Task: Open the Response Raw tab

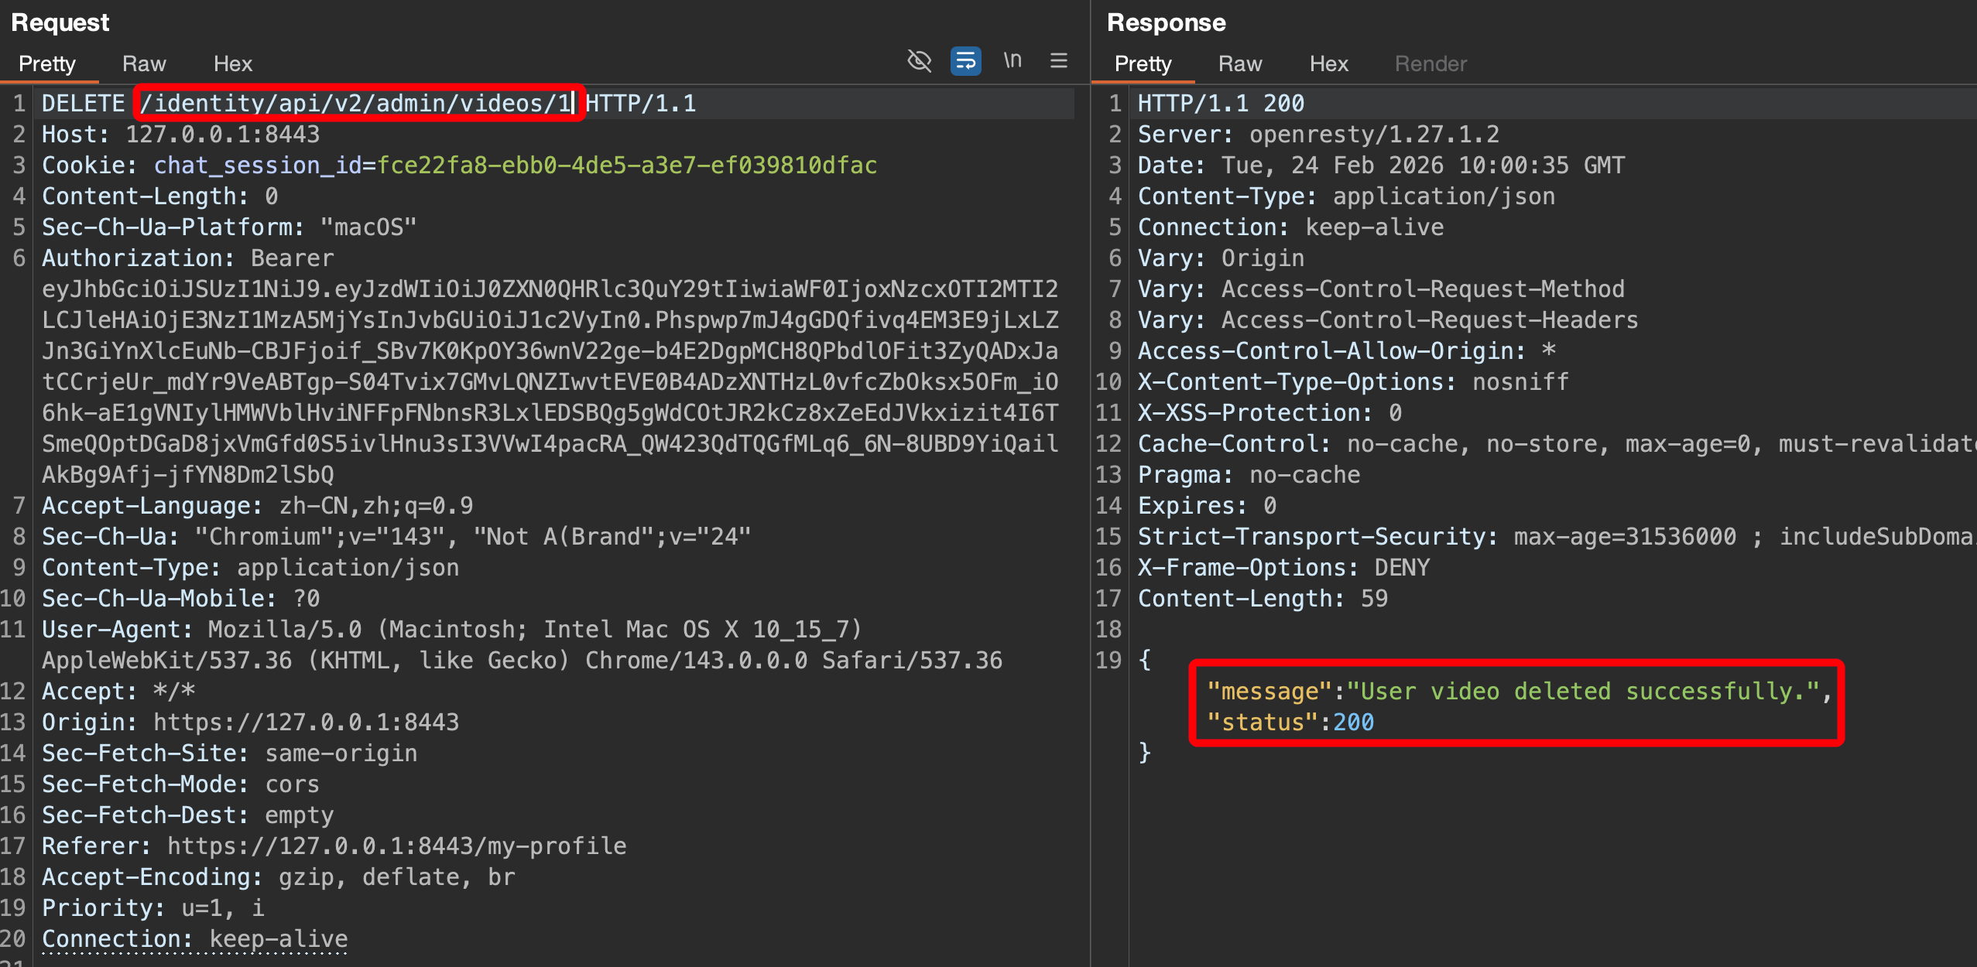Action: coord(1239,64)
